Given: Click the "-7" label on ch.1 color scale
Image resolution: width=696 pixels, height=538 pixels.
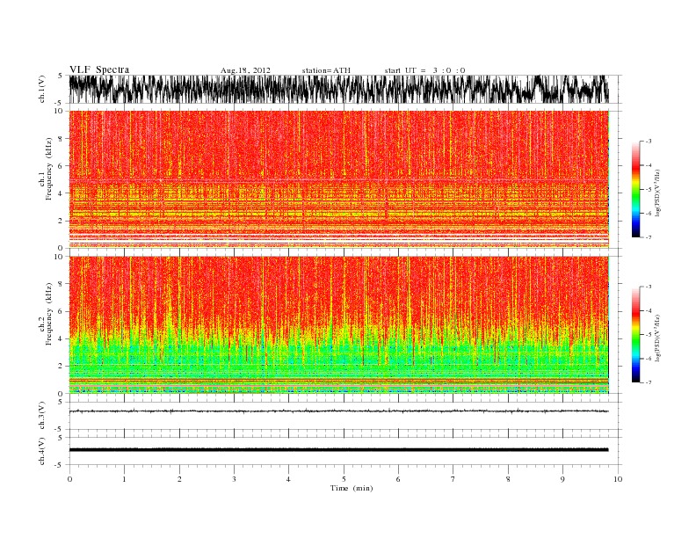Looking at the screenshot, I should (648, 237).
